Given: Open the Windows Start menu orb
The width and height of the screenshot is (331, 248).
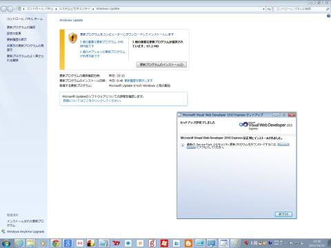Looking at the screenshot, I should coord(6,243).
